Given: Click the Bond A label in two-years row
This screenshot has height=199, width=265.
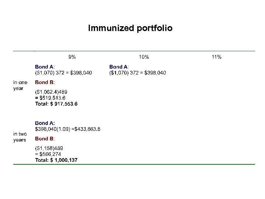Looking at the screenshot, I should (x=45, y=123).
